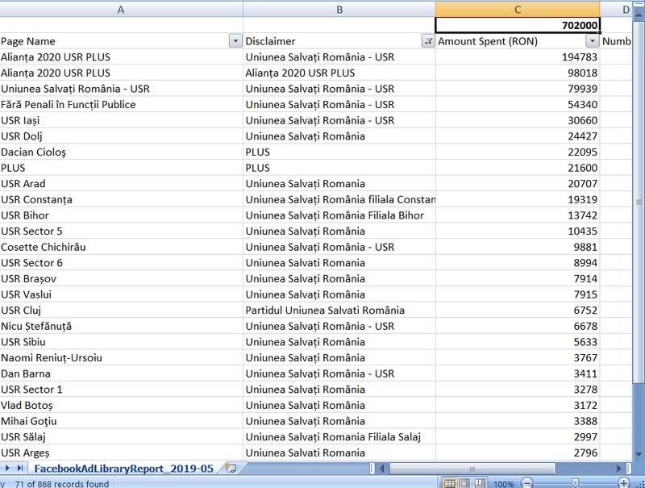Select column C header

[x=518, y=10]
